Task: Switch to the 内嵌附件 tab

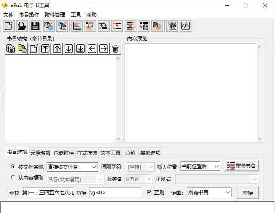Action: click(x=64, y=153)
